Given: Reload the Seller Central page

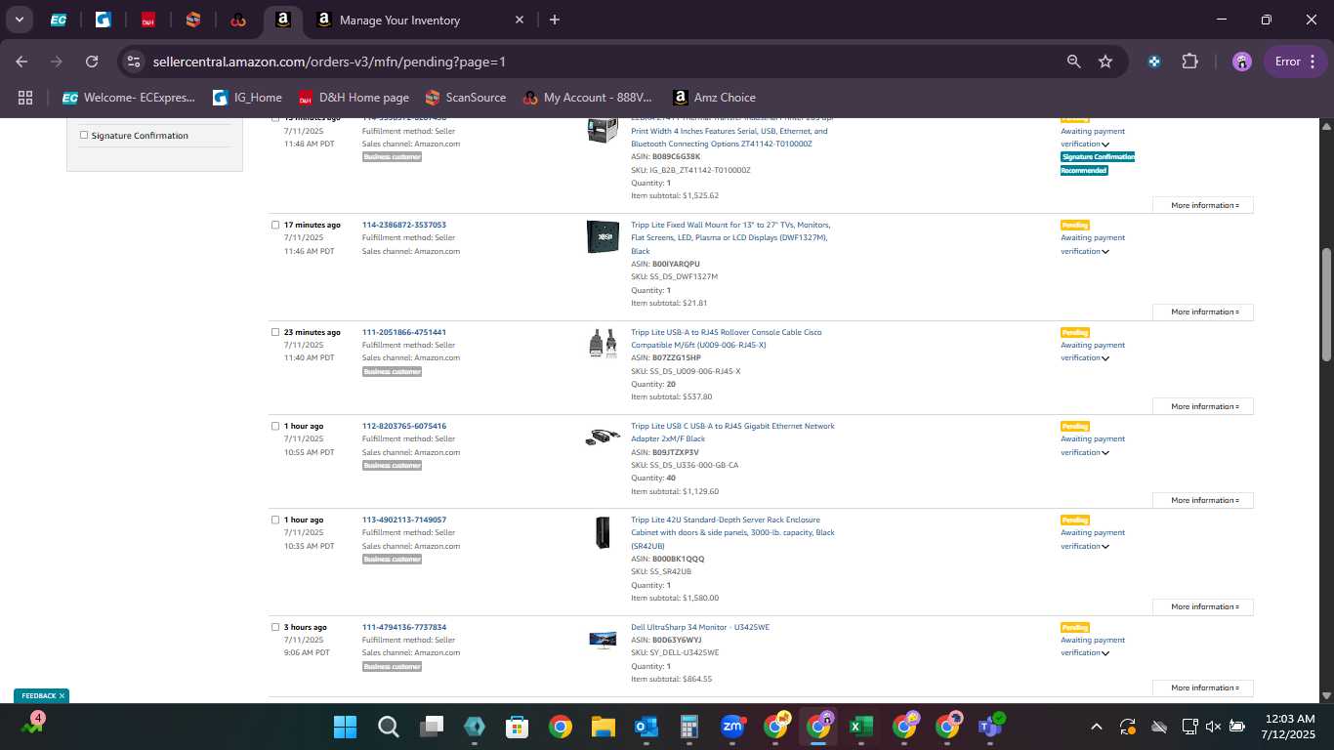Looking at the screenshot, I should (92, 62).
